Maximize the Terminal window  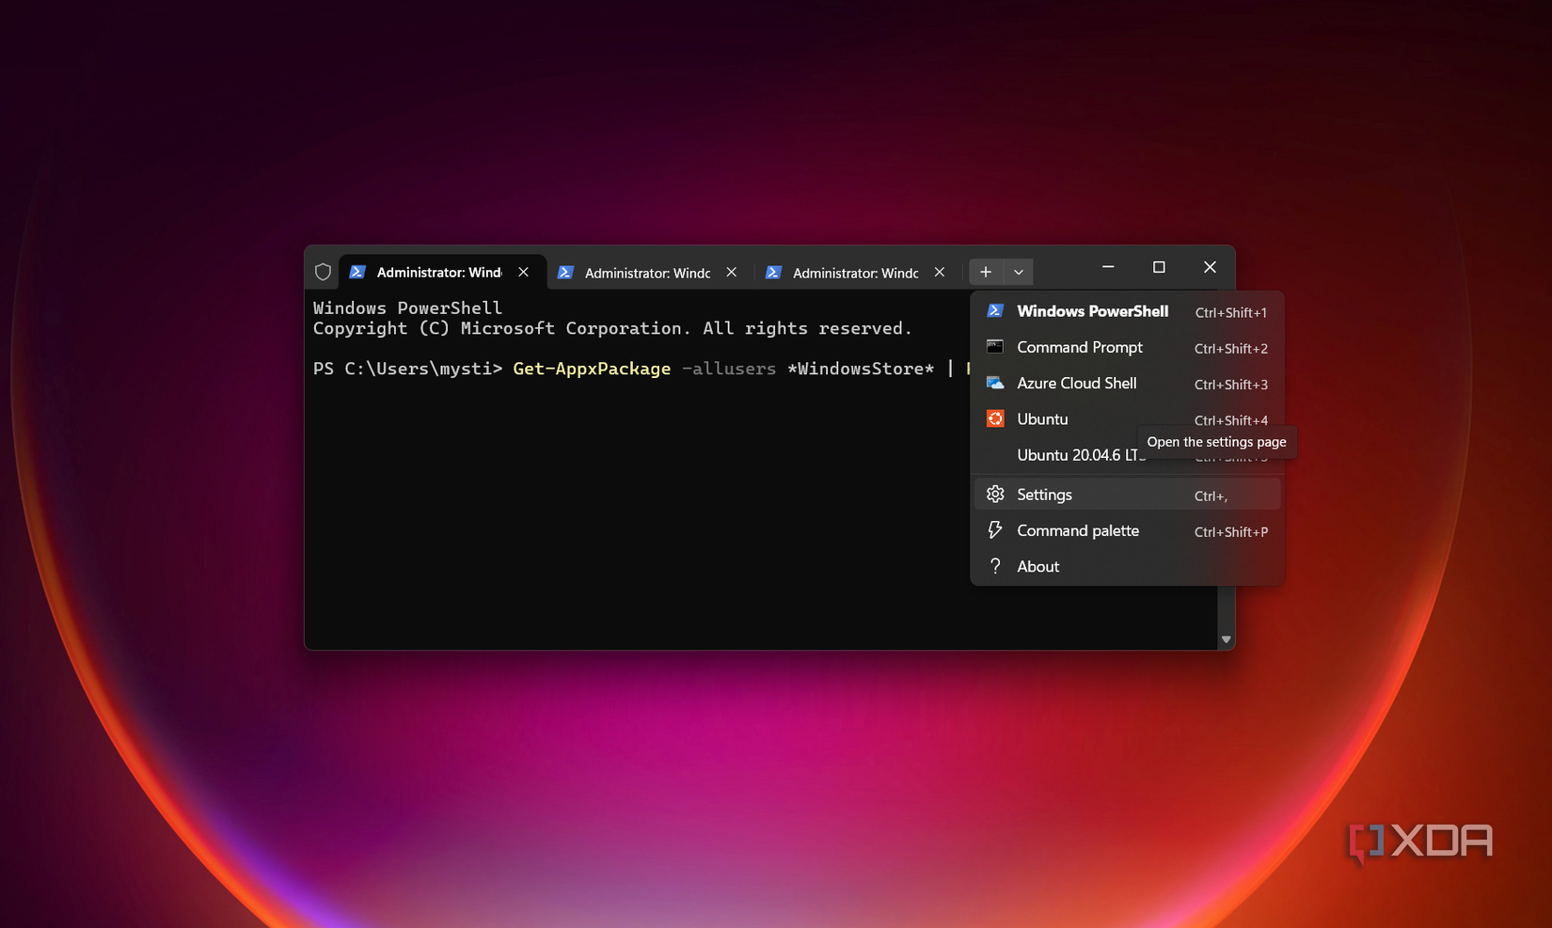click(x=1159, y=267)
